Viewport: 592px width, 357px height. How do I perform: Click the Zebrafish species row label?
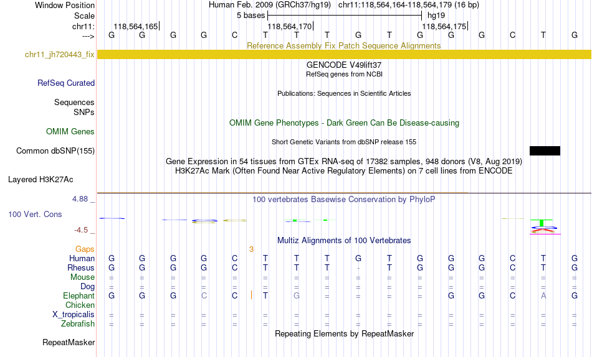78,323
